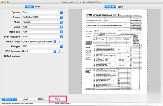Expand the Default folder history arrow

tap(55, 42)
